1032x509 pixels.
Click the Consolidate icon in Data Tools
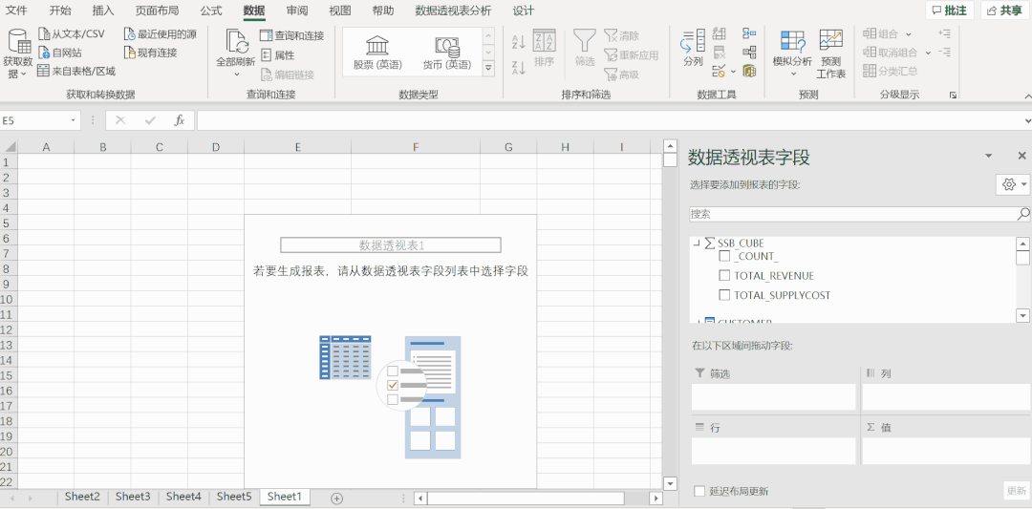coord(749,33)
